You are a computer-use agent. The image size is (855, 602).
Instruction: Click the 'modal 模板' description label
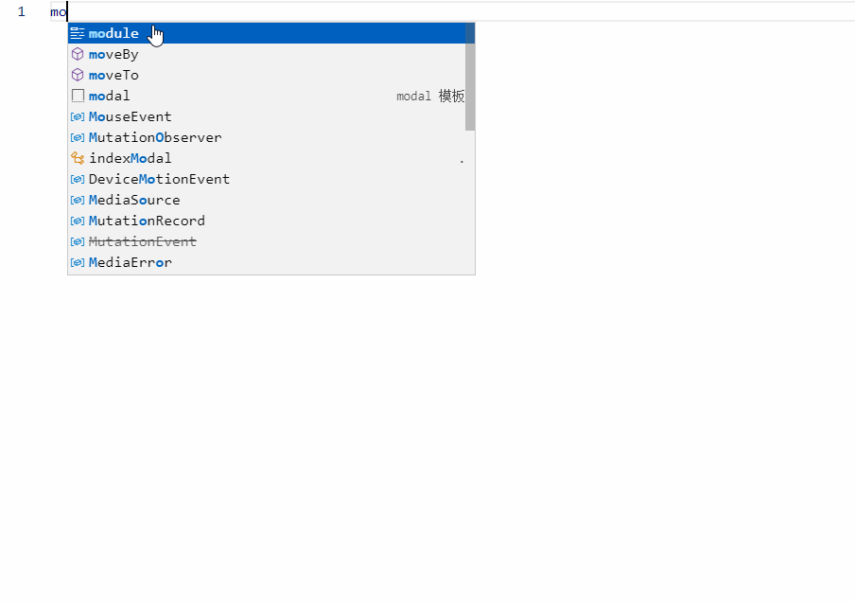coord(430,96)
